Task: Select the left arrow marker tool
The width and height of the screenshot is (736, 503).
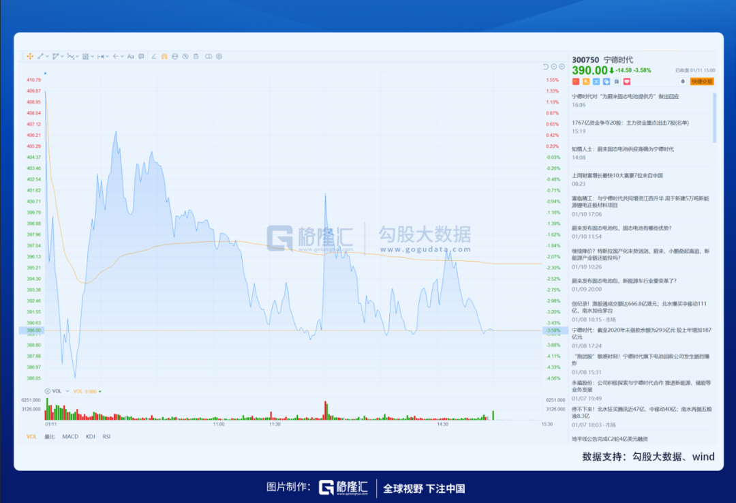Action: 116,57
